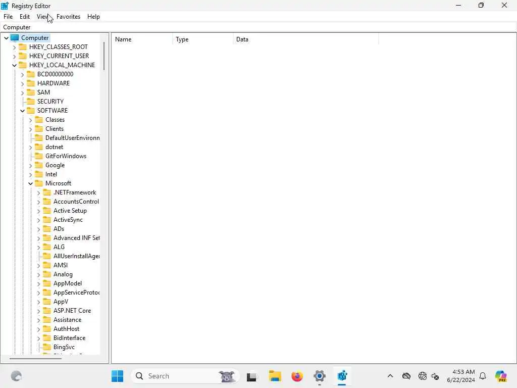Image resolution: width=517 pixels, height=388 pixels.
Task: Open the Help menu
Action: [93, 17]
